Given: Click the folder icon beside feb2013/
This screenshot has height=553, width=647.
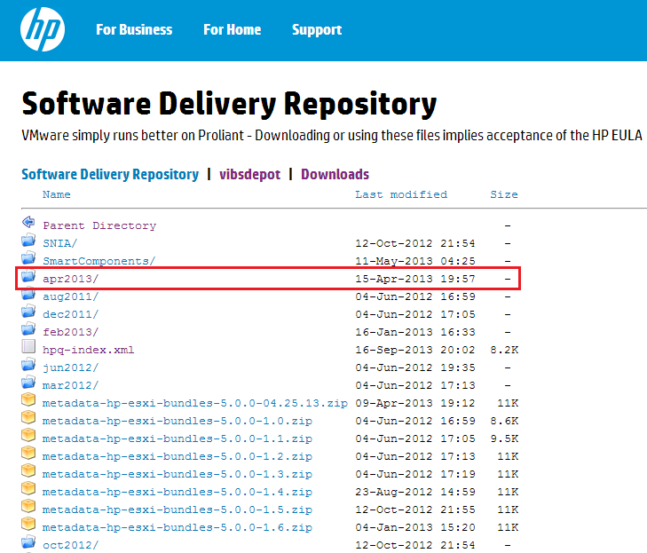Looking at the screenshot, I should (x=28, y=331).
